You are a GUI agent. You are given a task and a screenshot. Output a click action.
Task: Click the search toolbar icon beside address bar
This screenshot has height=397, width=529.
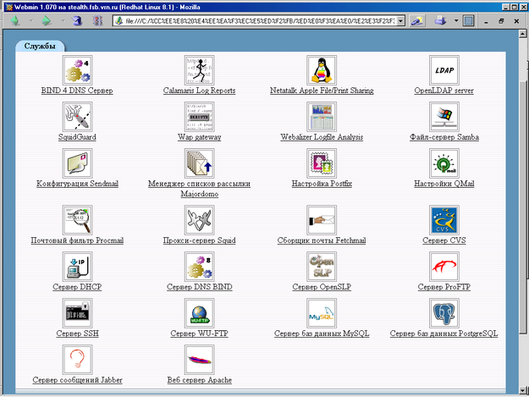417,21
